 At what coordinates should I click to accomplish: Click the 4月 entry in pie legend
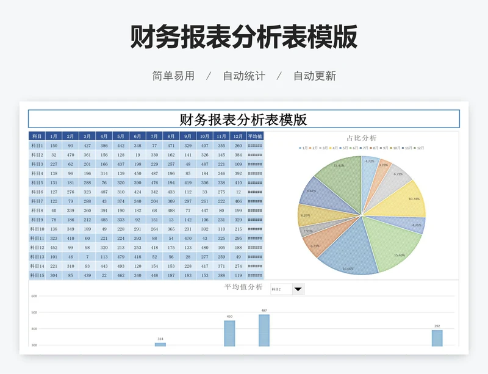tap(333, 148)
